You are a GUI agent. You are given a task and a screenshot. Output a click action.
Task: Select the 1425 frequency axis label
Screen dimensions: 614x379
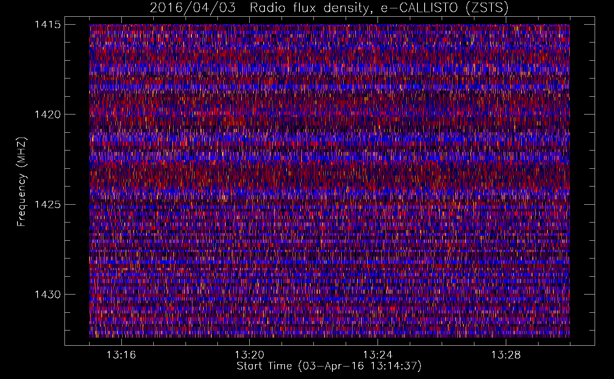[47, 205]
